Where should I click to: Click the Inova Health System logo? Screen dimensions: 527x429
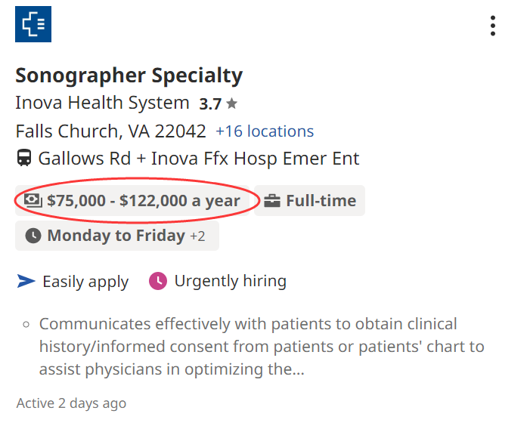pyautogui.click(x=33, y=24)
